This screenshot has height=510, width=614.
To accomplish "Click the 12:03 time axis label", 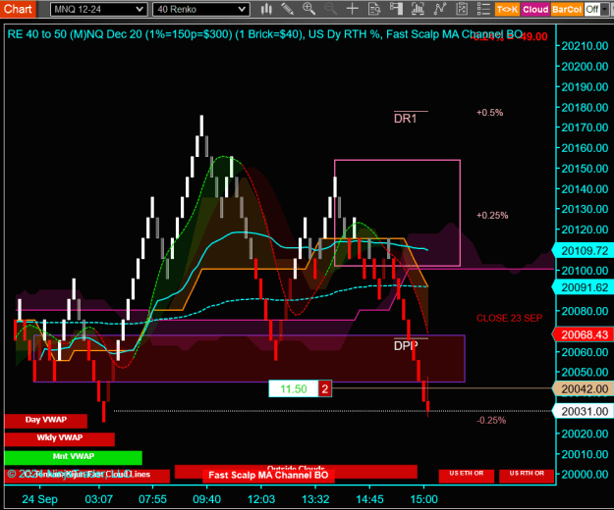I will (x=261, y=499).
